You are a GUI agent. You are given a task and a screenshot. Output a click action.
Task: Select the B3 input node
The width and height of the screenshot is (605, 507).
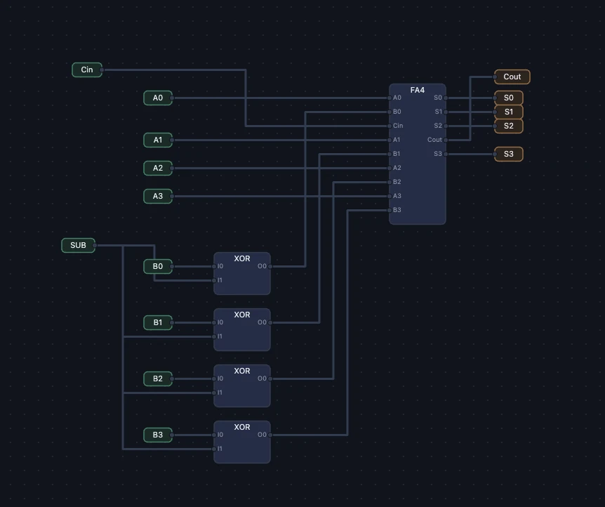click(x=158, y=435)
